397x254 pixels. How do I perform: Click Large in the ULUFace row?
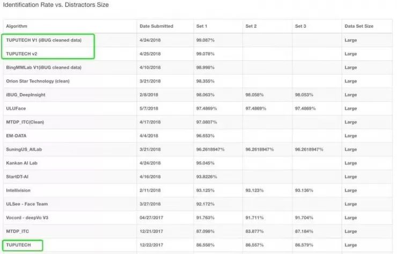351,108
